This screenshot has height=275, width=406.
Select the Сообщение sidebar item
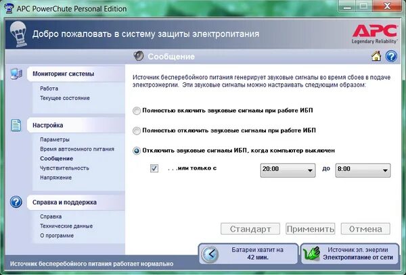click(x=56, y=158)
